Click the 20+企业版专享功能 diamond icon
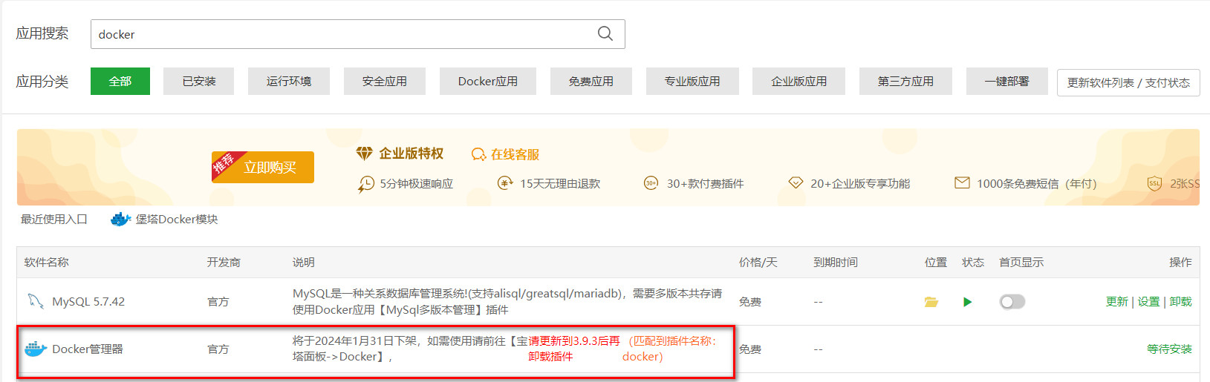The width and height of the screenshot is (1210, 382). pos(796,182)
